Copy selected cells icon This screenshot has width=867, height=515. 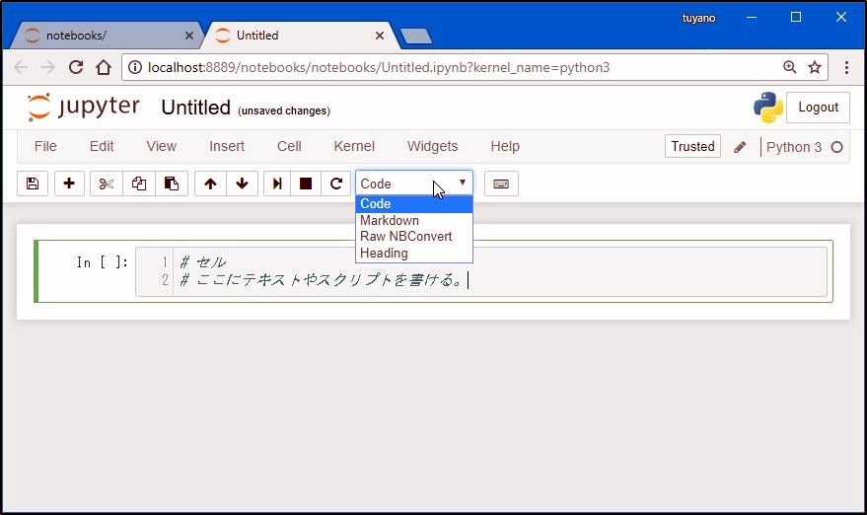[x=139, y=184]
